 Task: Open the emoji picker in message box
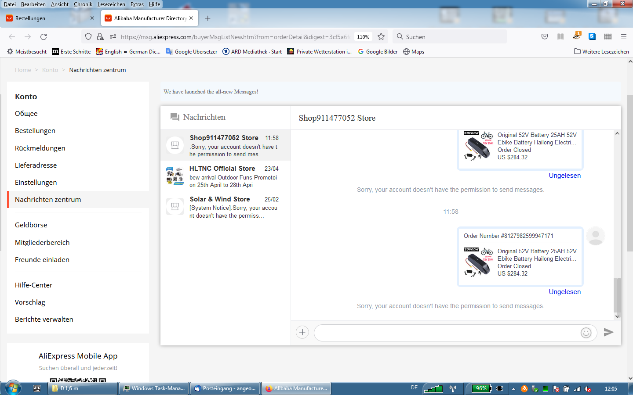(586, 333)
